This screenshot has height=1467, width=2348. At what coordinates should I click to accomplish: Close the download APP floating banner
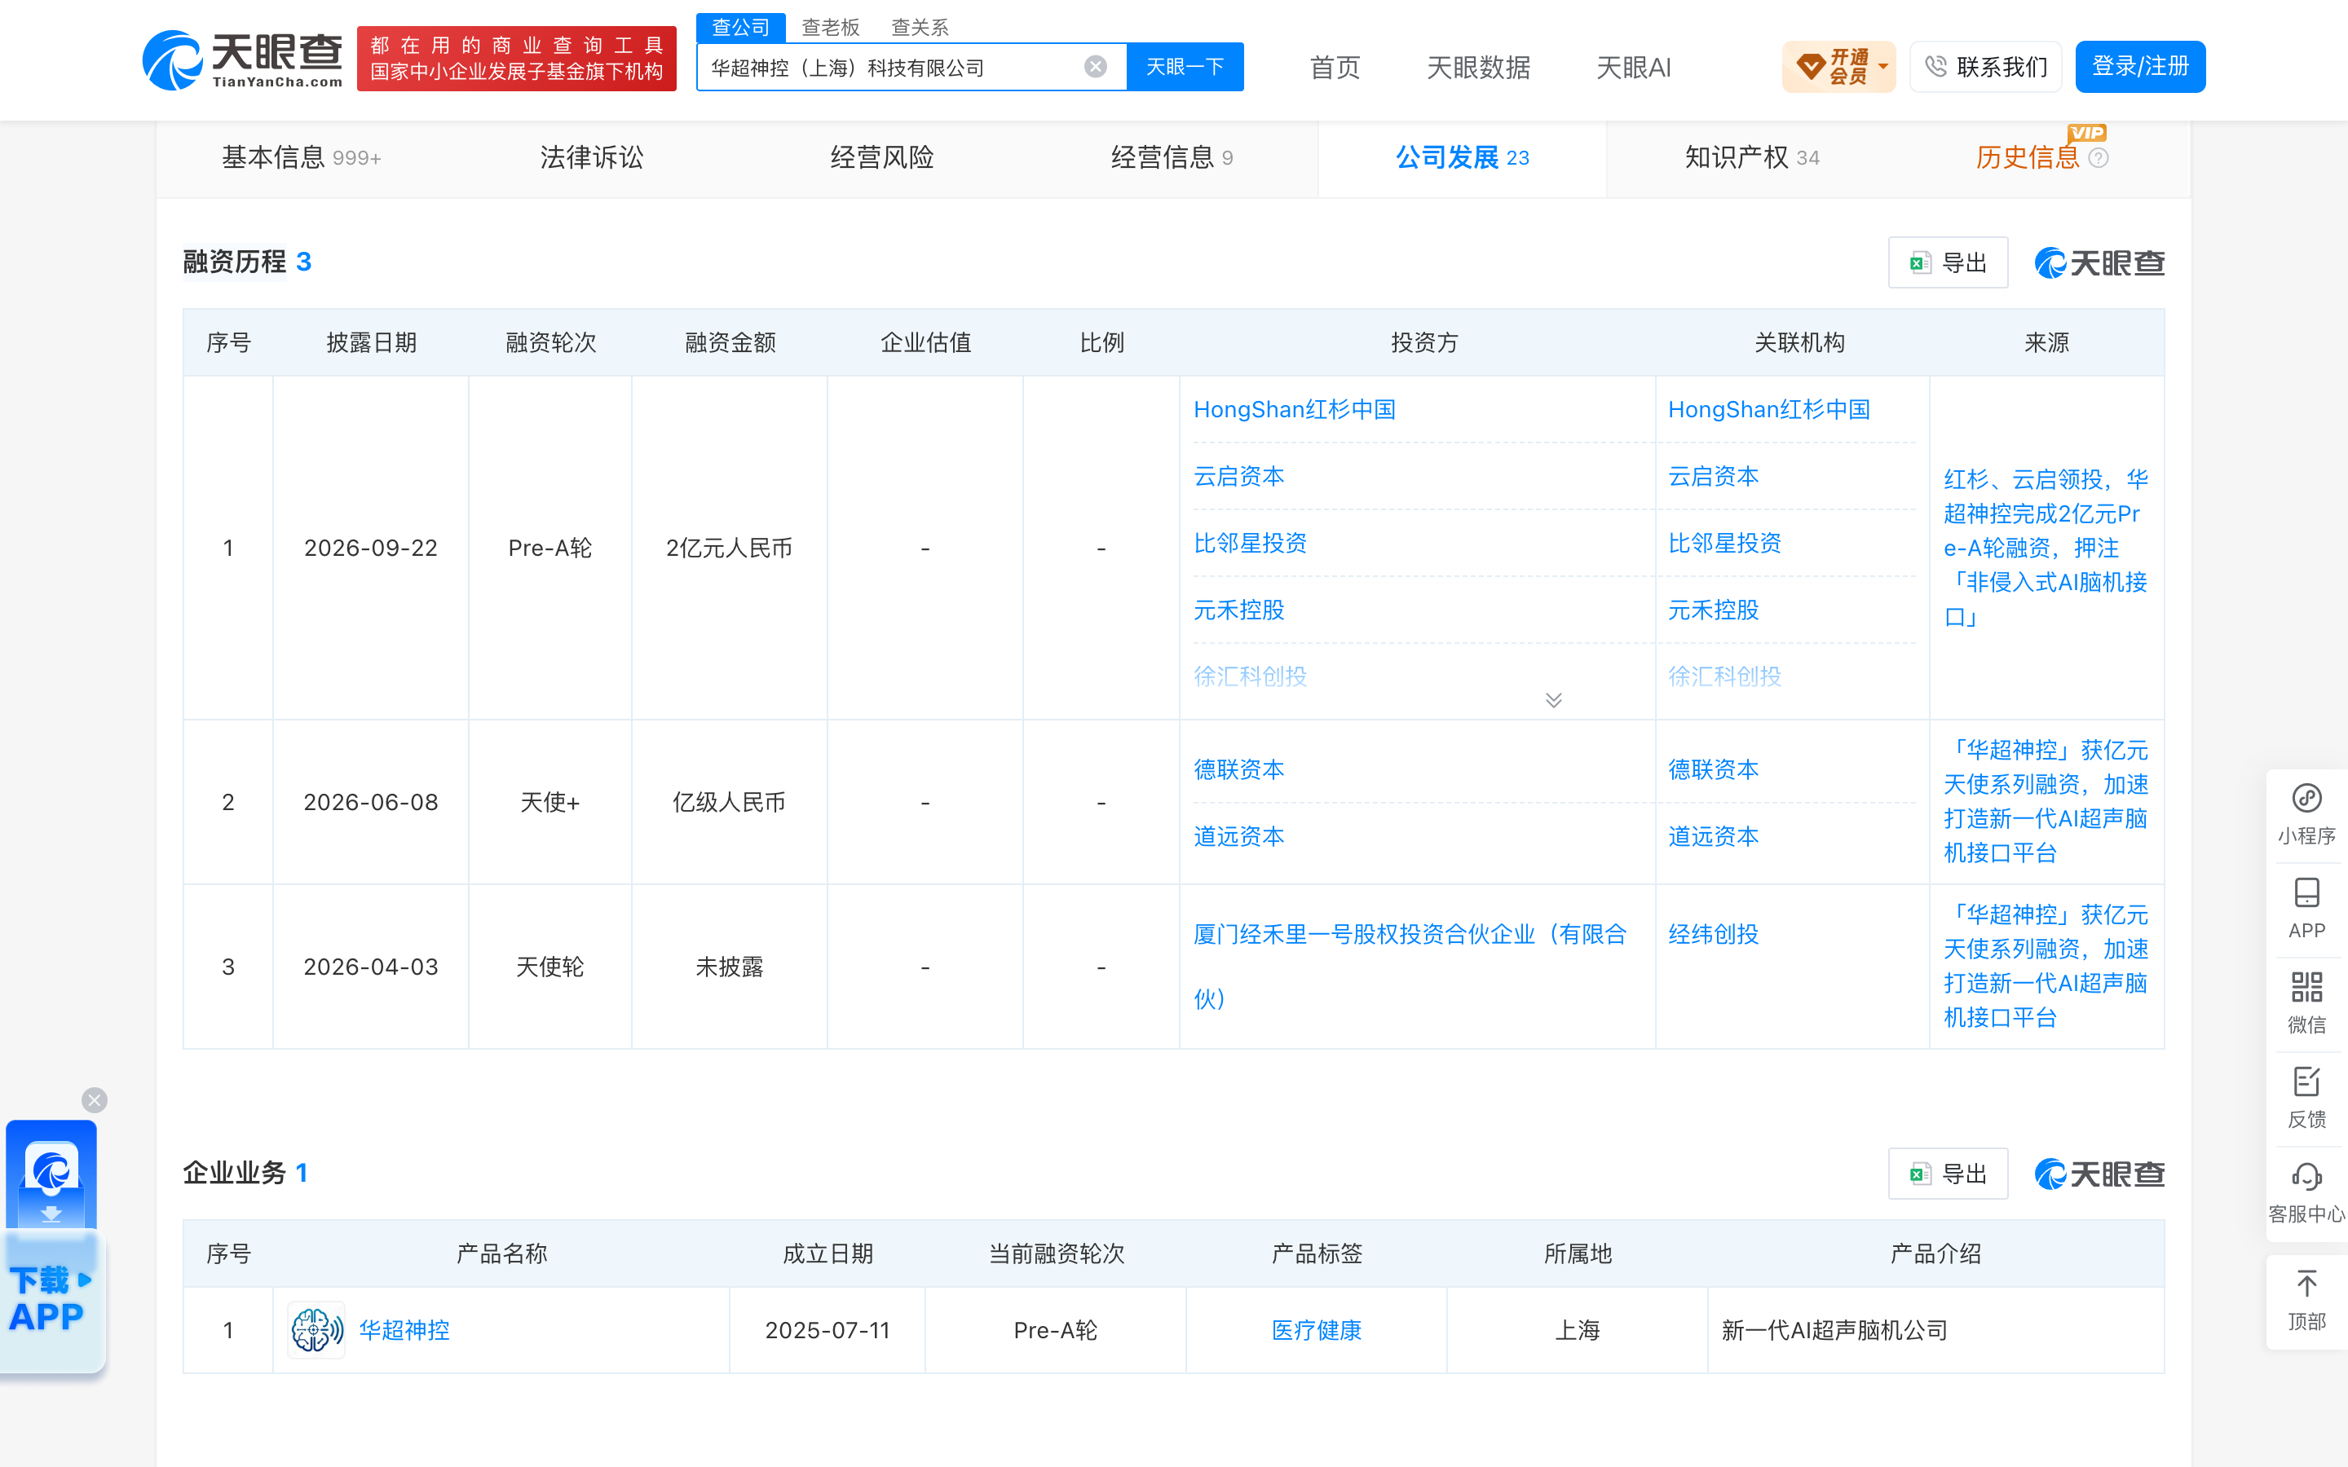click(x=94, y=1099)
